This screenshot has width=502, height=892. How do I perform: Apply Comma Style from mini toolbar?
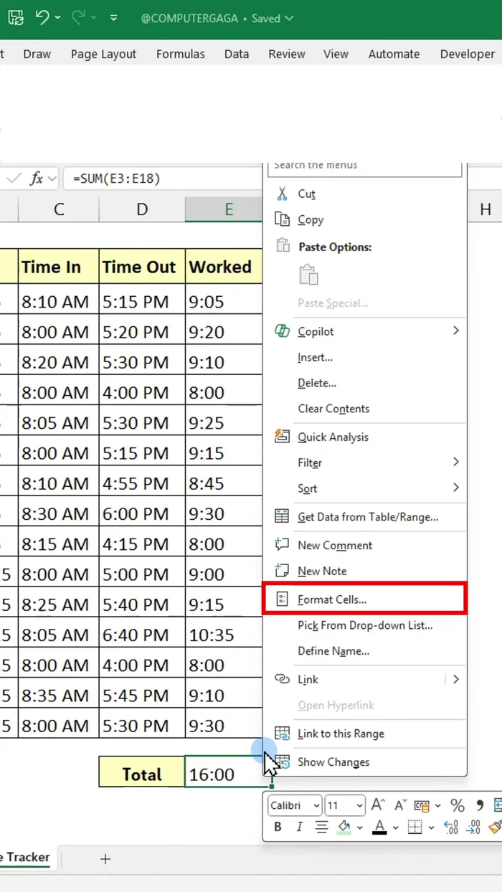(x=480, y=806)
